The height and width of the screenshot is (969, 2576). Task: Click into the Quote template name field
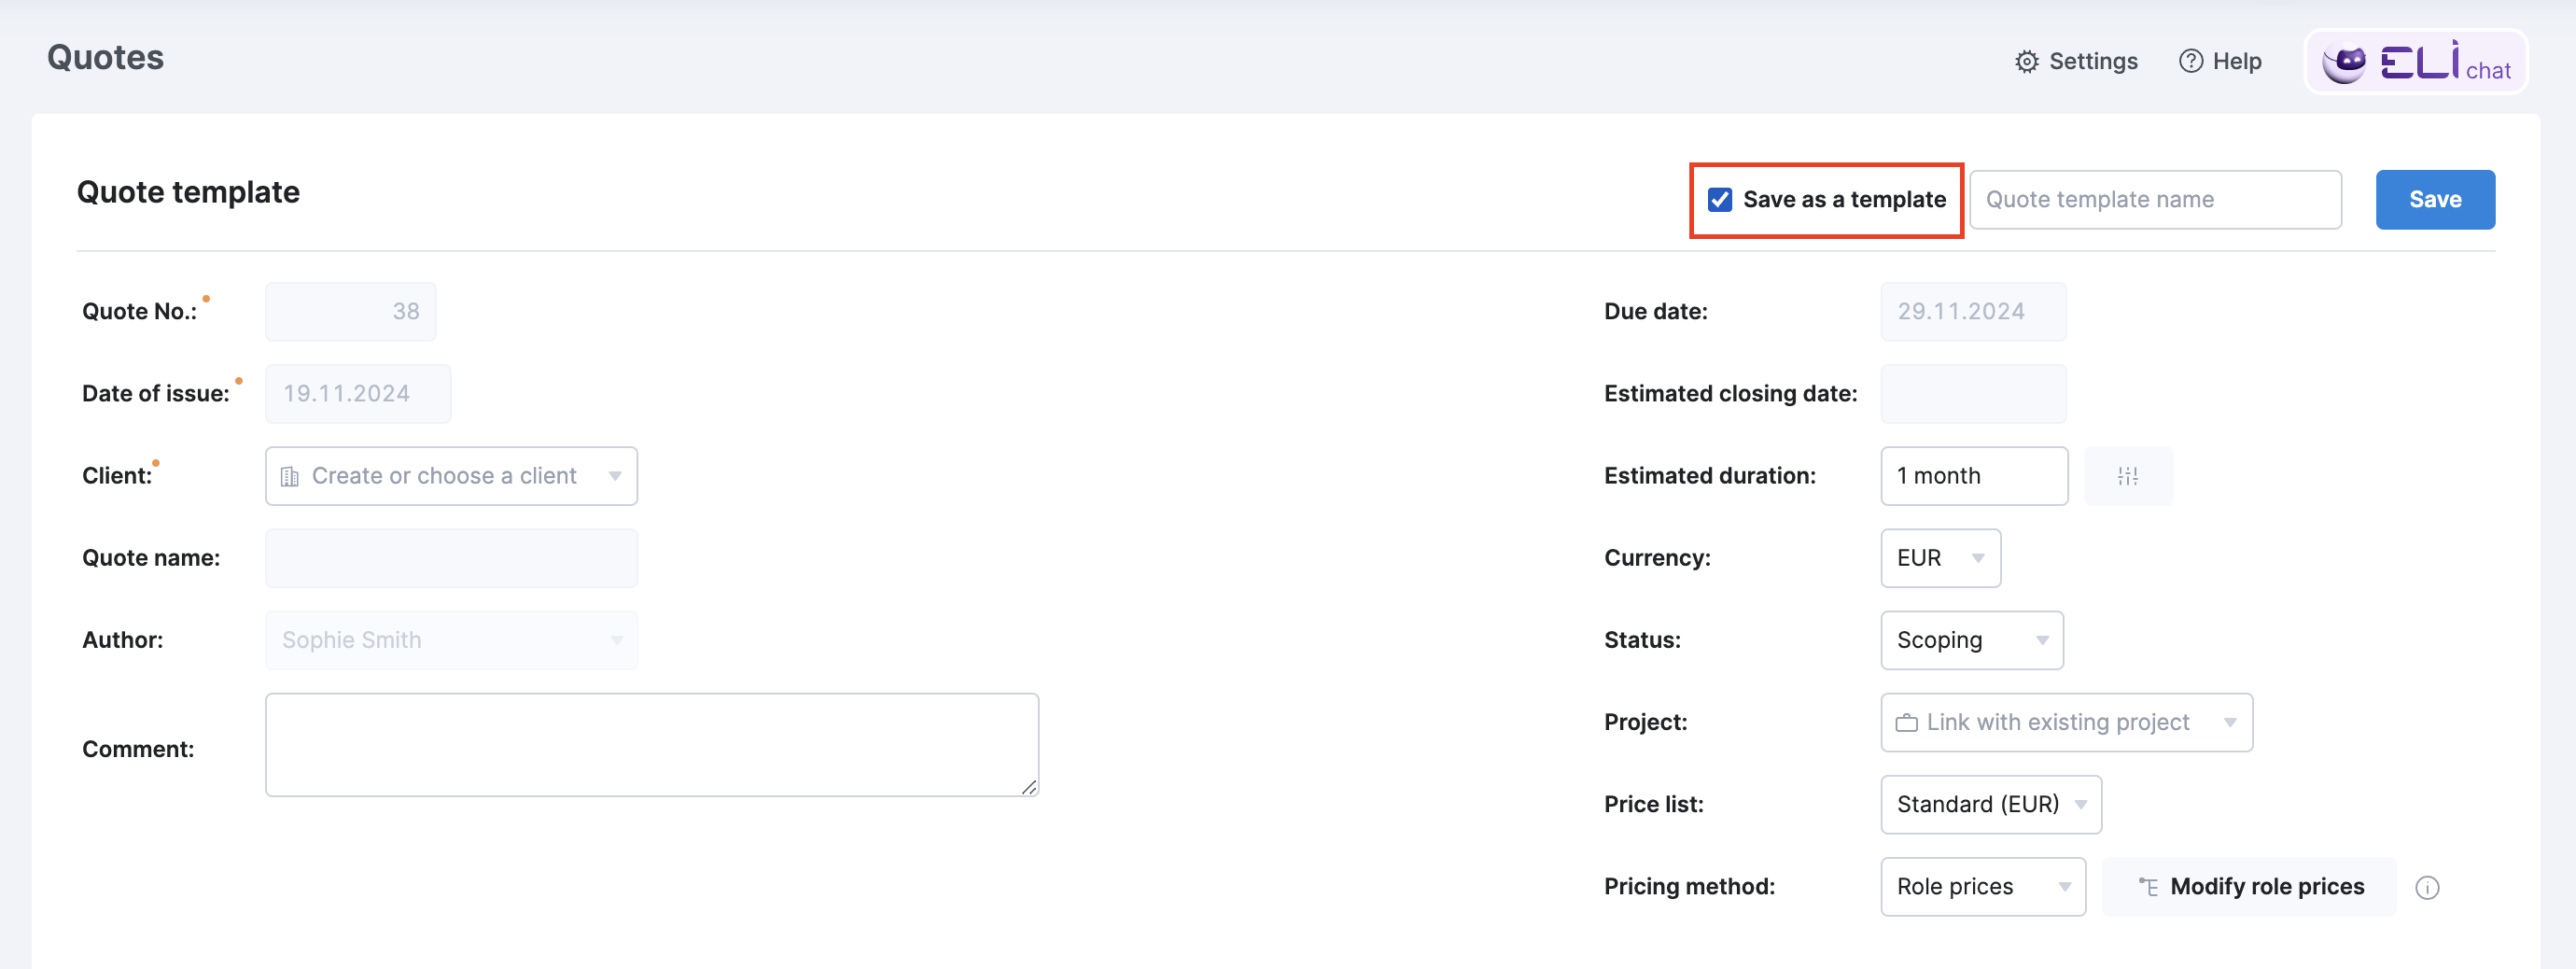2156,199
